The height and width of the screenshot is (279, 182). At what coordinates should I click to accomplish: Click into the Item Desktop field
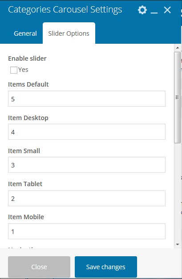(x=87, y=132)
